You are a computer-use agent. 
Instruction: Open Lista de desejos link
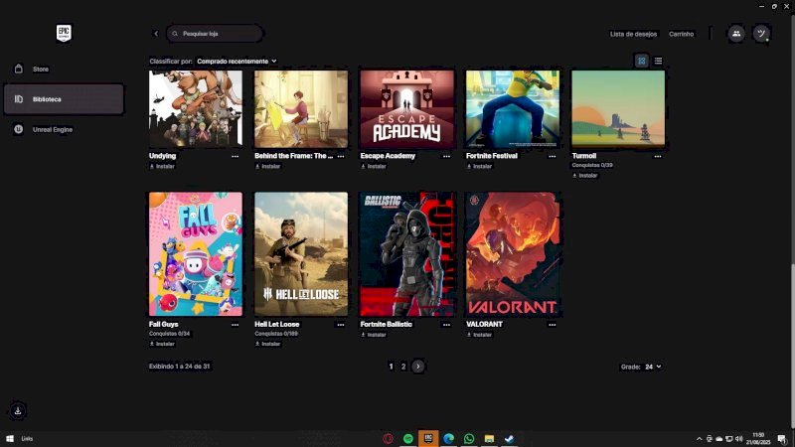click(633, 34)
